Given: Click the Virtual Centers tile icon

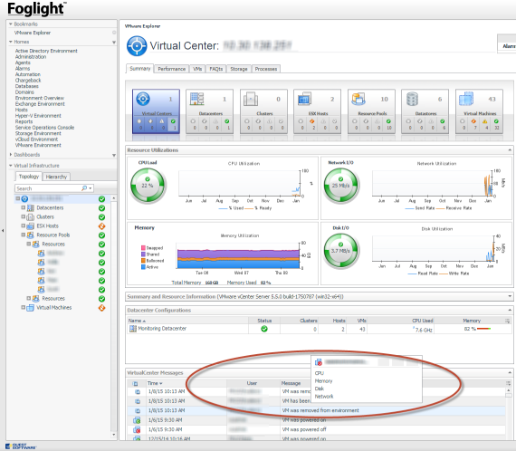Looking at the screenshot, I should [143, 99].
